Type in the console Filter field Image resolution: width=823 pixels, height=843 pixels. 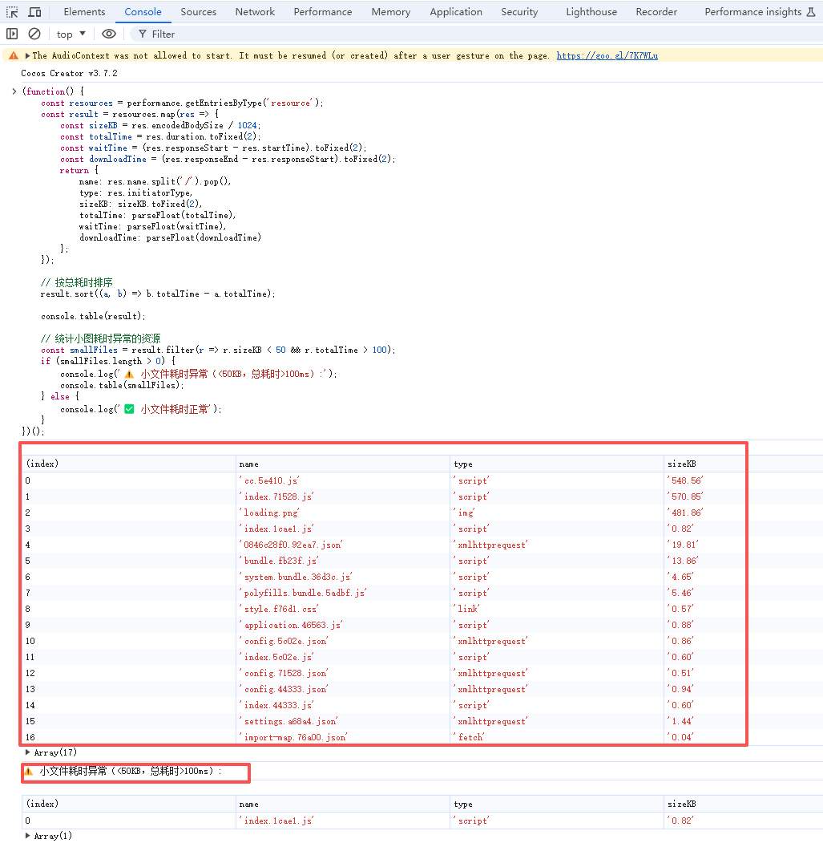click(321, 34)
